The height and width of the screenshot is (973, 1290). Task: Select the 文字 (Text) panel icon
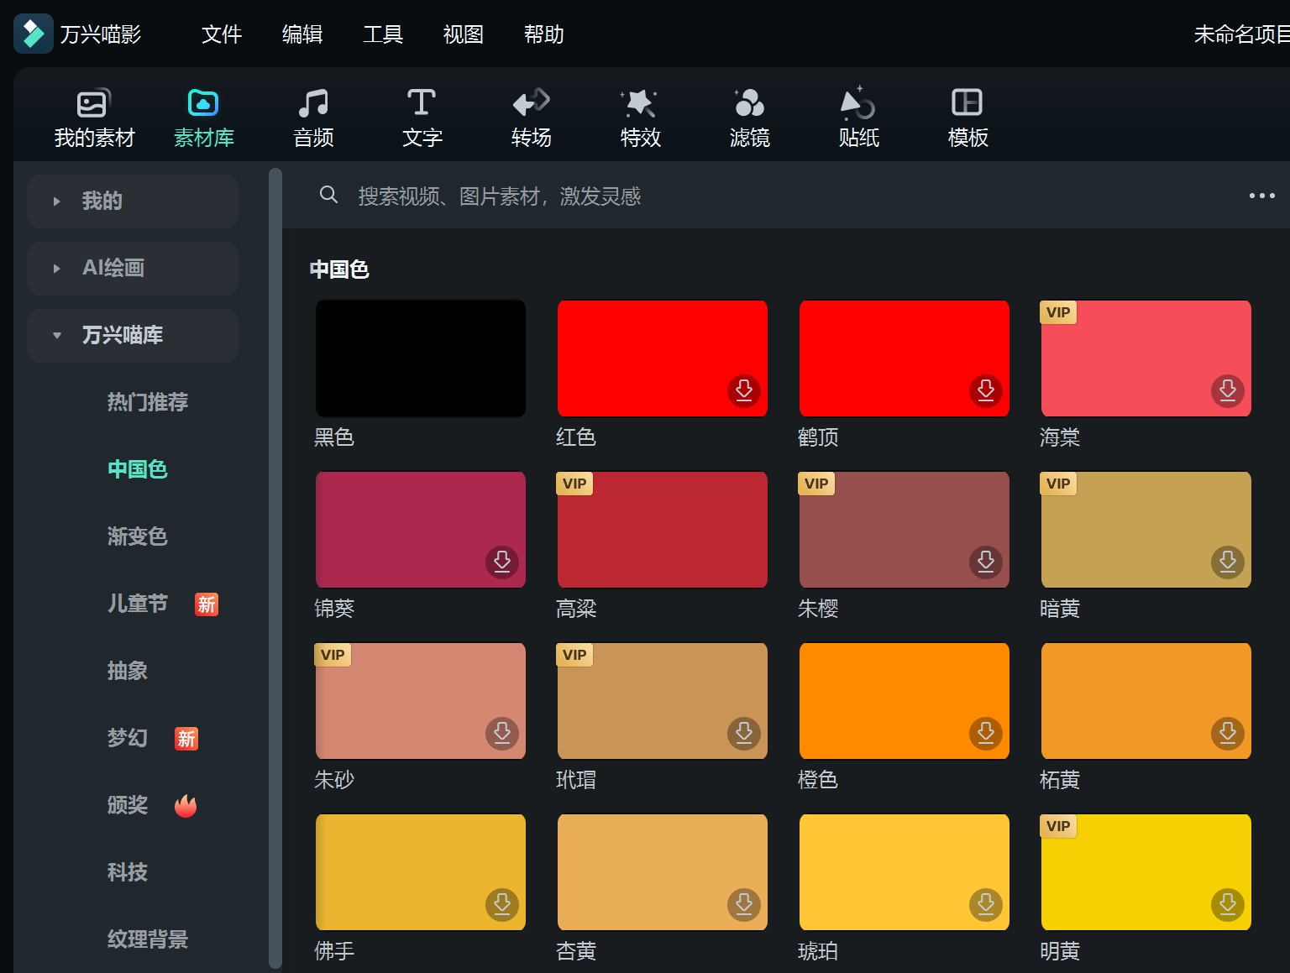421,116
